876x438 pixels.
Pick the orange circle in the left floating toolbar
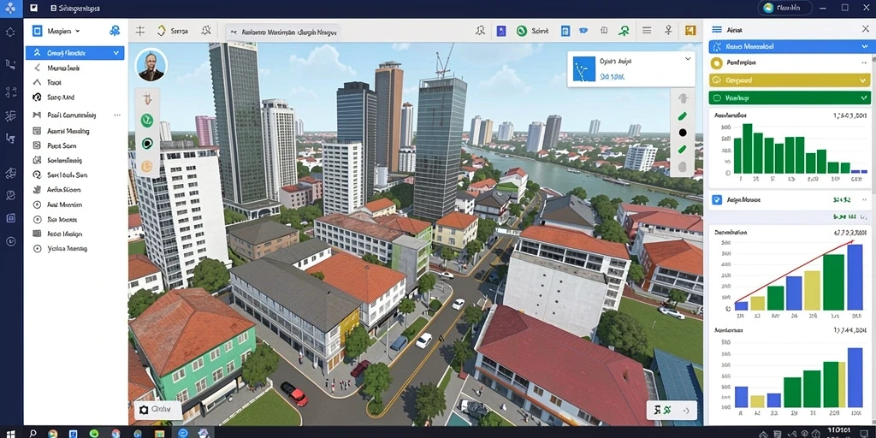(147, 165)
